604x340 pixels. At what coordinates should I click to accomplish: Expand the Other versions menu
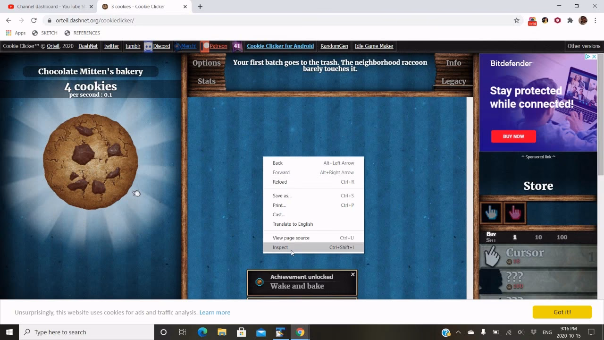tap(584, 46)
